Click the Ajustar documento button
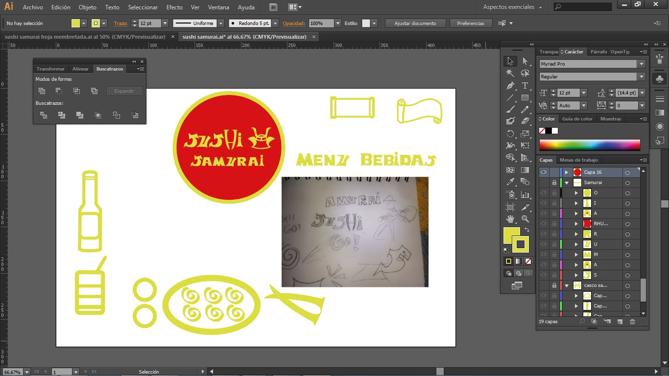This screenshot has height=376, width=669. pyautogui.click(x=414, y=23)
